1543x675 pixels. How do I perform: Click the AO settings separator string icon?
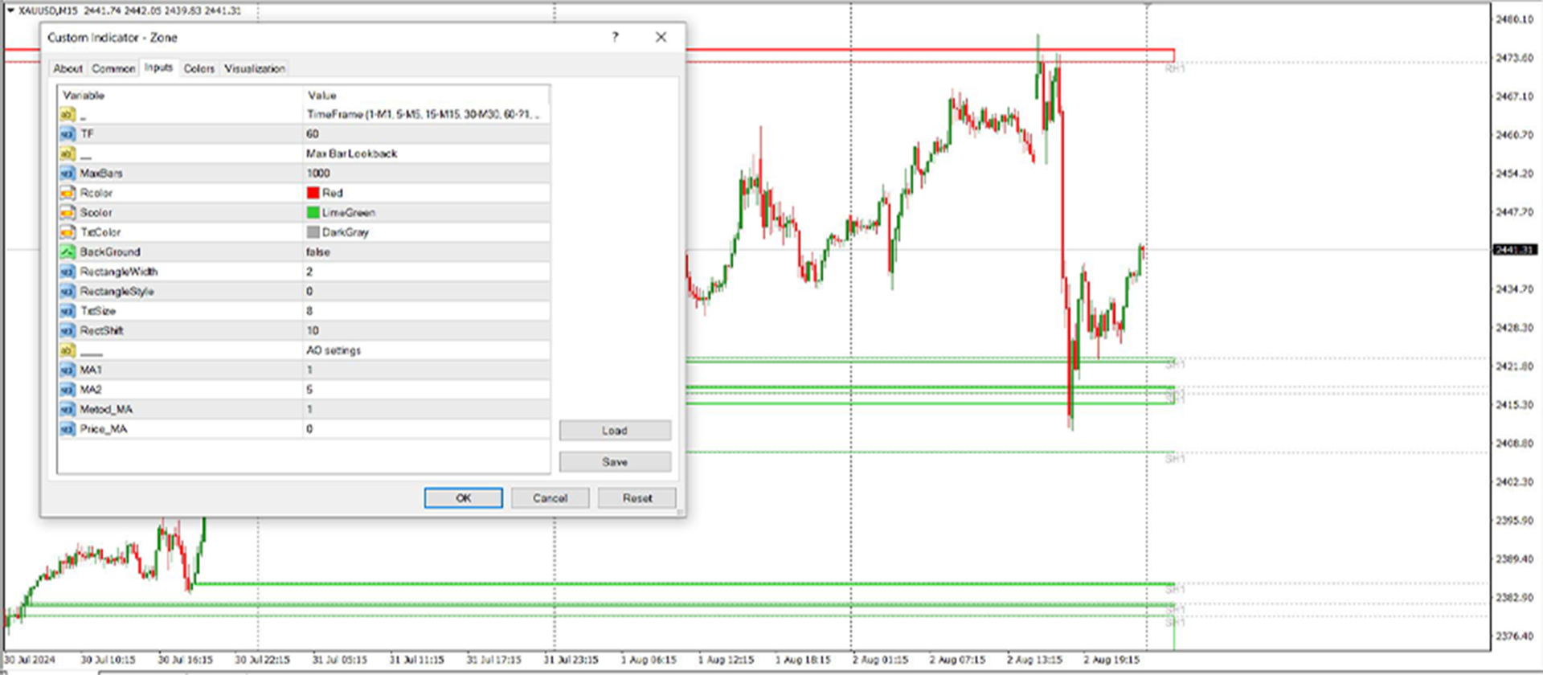pos(68,350)
